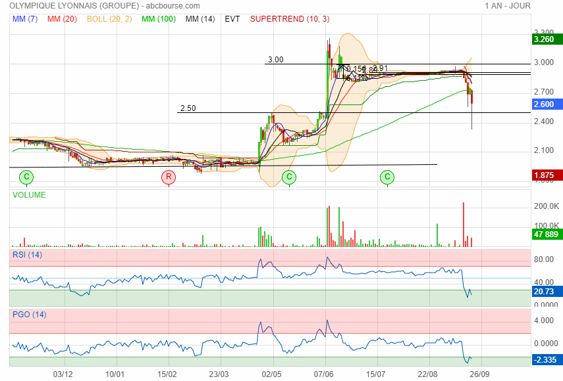The height and width of the screenshot is (381, 563).
Task: Click the 3.000 price axis label
Action: pos(544,62)
